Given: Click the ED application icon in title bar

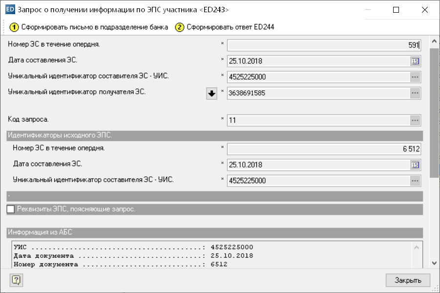Looking at the screenshot, I should [9, 10].
